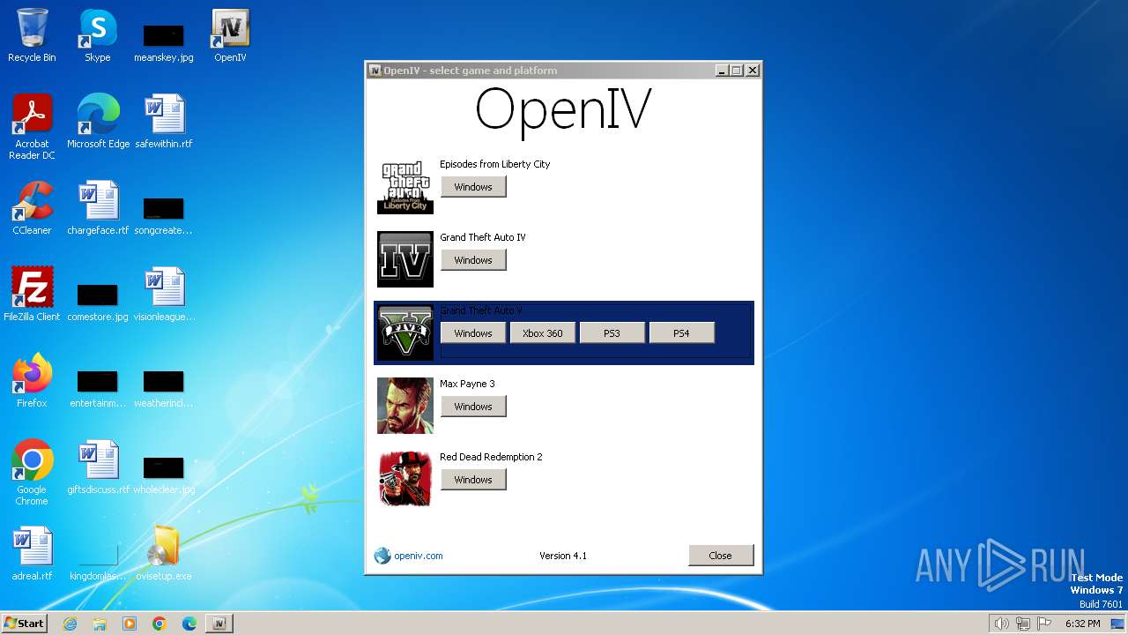Choose PS3 platform for GTA V

tap(612, 333)
